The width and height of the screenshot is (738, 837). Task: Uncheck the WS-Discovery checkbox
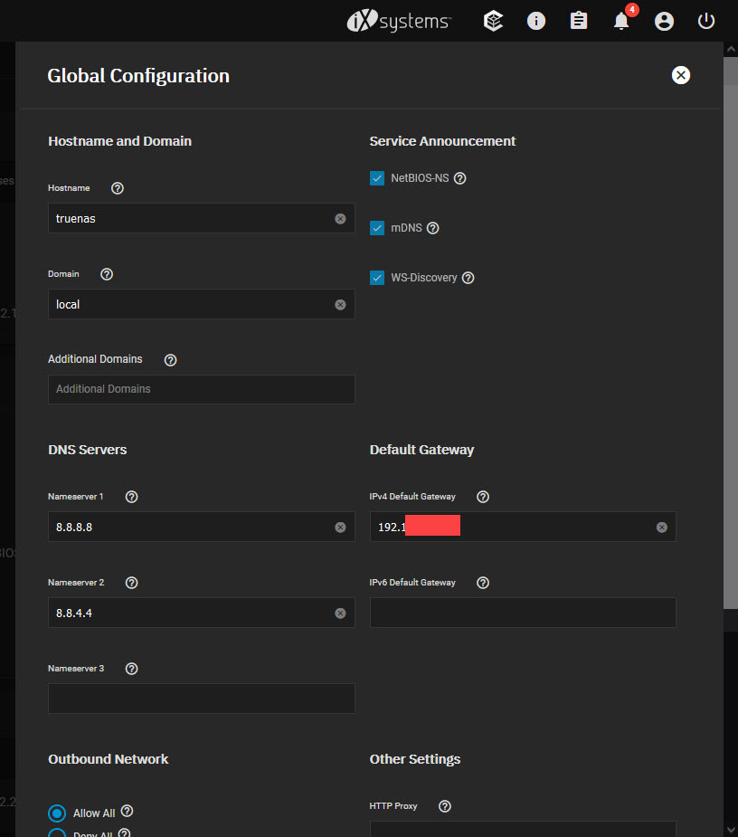point(377,278)
